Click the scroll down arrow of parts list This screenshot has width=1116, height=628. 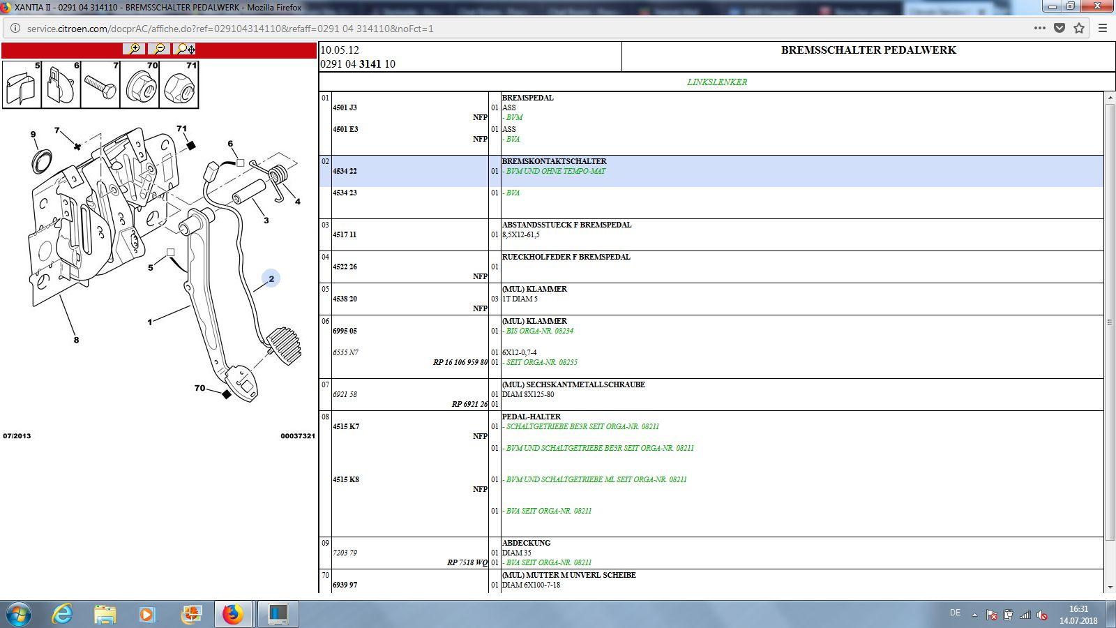pos(1110,588)
